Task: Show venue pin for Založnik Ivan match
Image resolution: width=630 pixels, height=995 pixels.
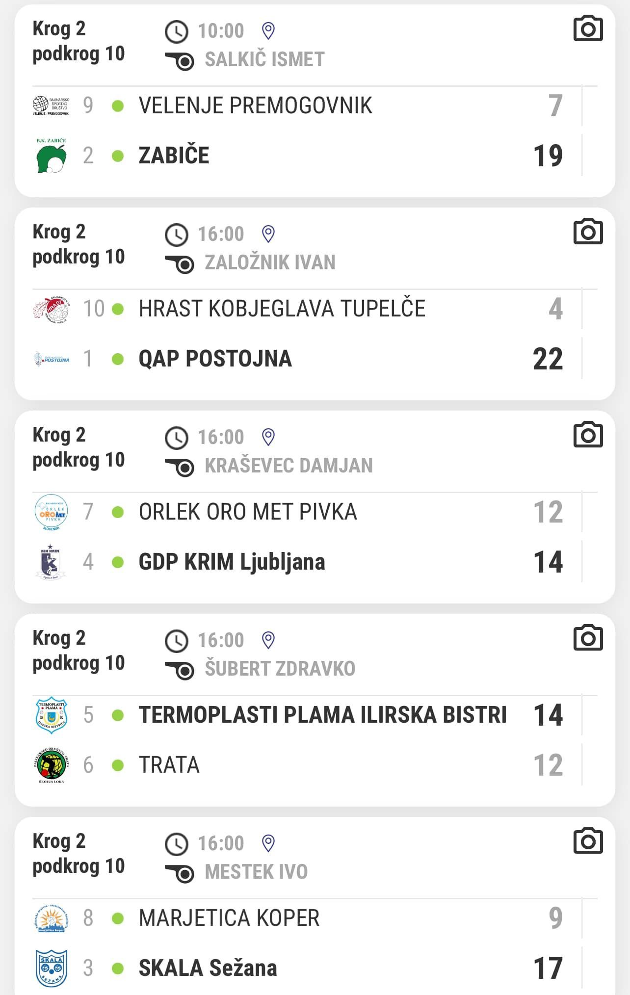Action: pos(268,234)
